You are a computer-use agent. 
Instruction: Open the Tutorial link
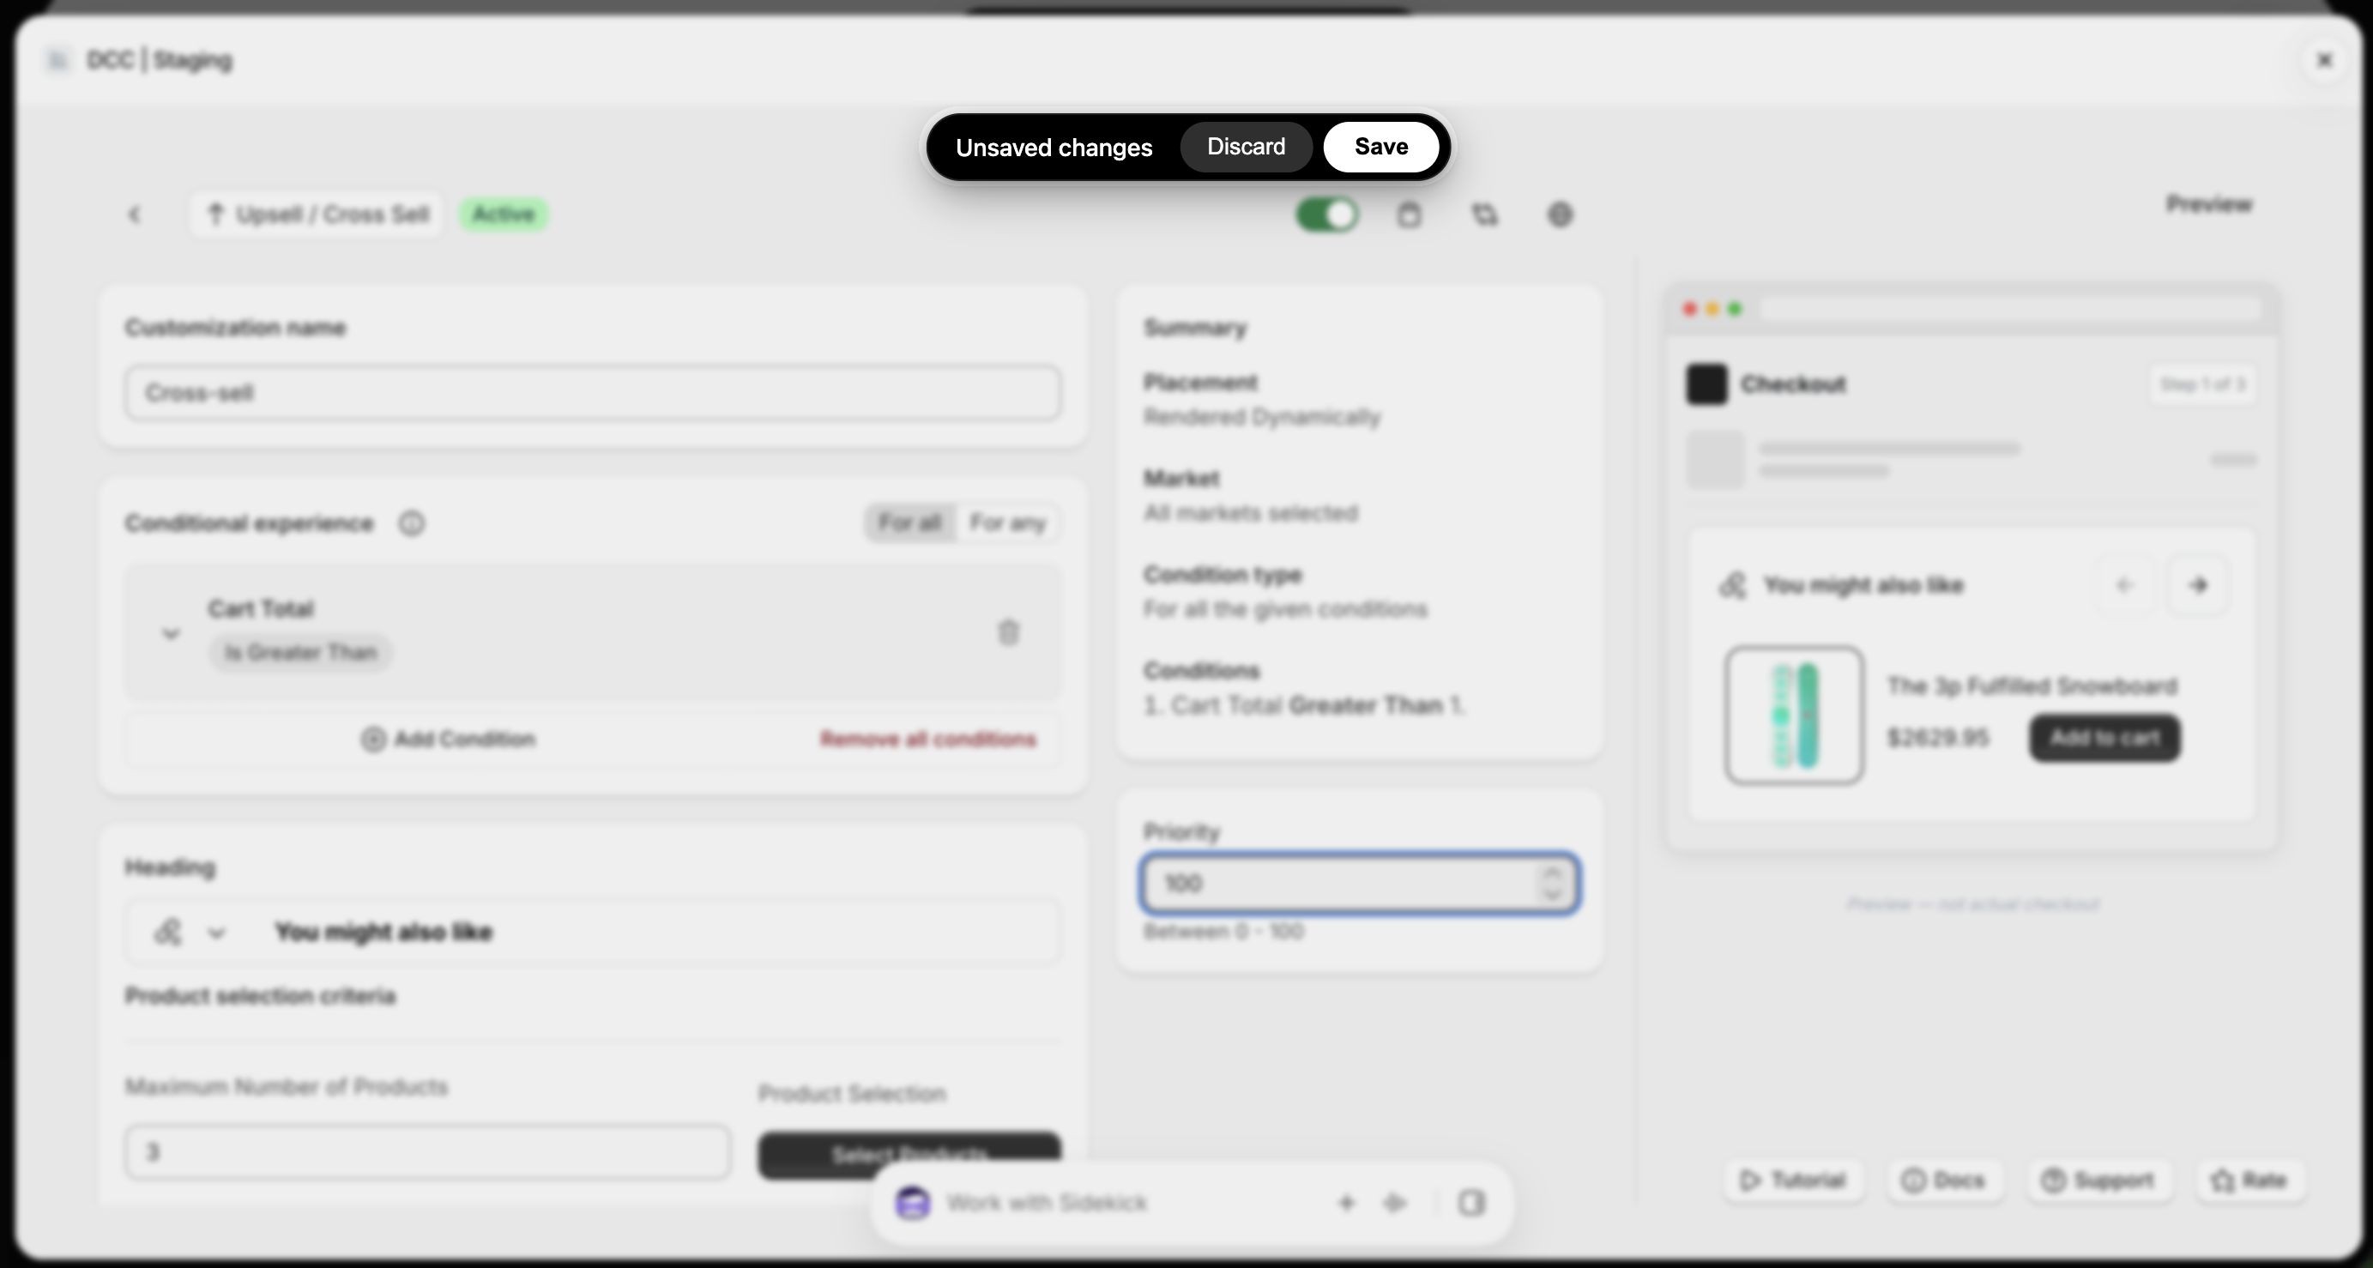coord(1794,1180)
